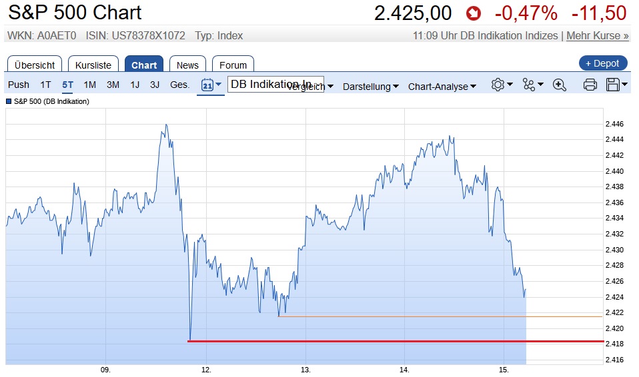Image resolution: width=639 pixels, height=377 pixels.
Task: Click the orange horizontal line on chart
Action: point(440,316)
